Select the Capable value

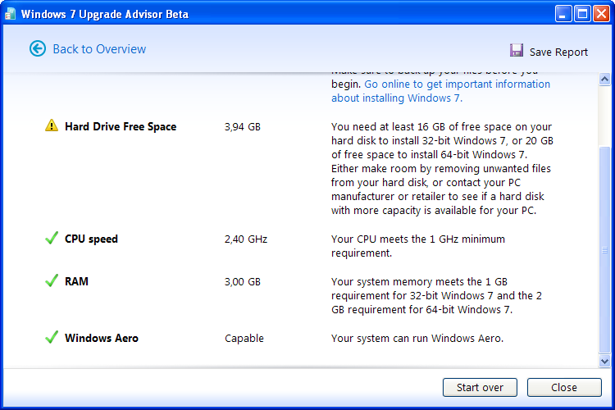[x=244, y=338]
